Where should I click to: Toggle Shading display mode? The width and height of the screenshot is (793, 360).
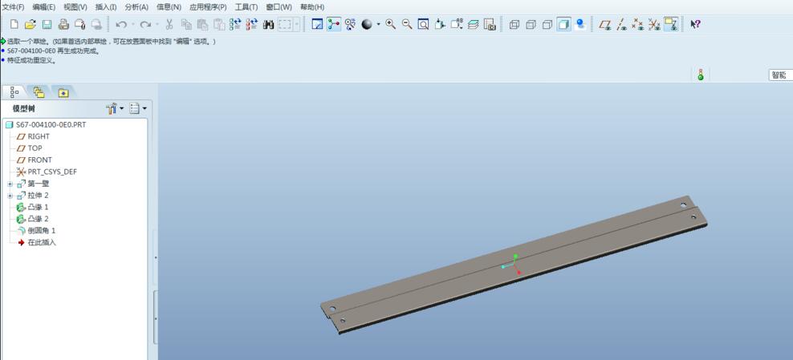pyautogui.click(x=563, y=24)
